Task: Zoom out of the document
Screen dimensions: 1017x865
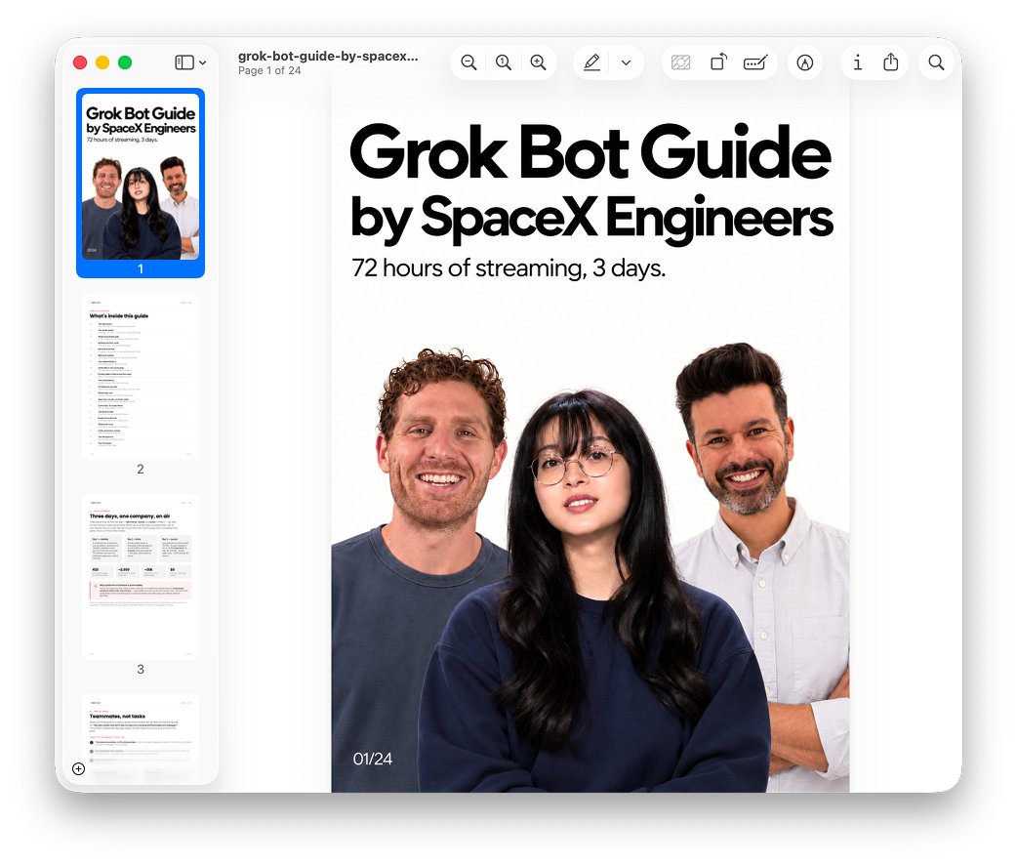Action: (x=468, y=62)
